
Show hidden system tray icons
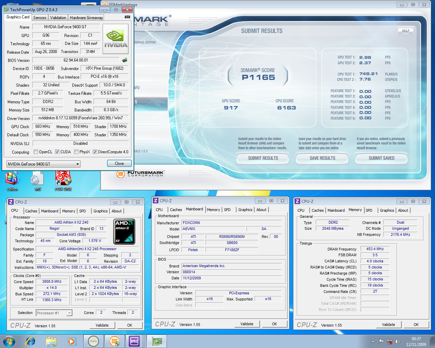coord(373,342)
